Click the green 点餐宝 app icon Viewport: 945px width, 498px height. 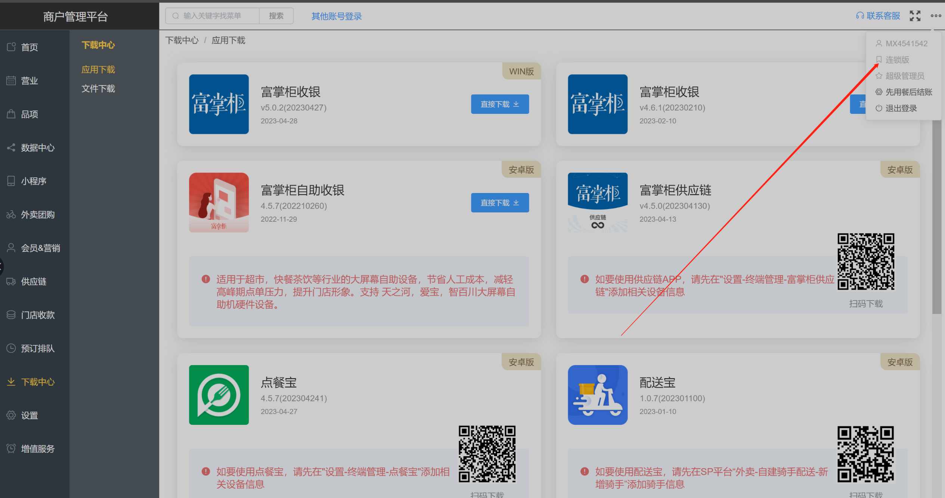[219, 395]
